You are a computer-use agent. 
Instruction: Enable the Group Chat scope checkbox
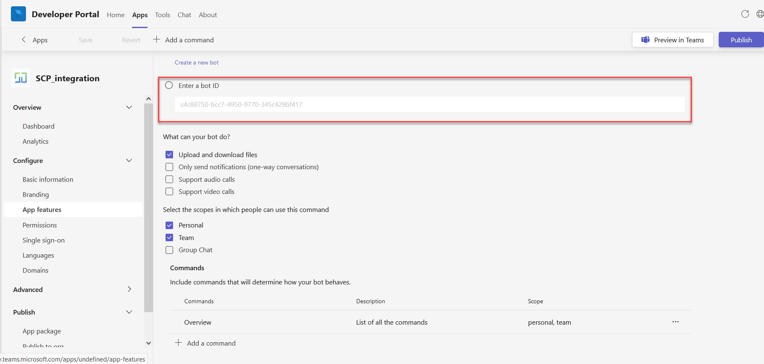[169, 250]
